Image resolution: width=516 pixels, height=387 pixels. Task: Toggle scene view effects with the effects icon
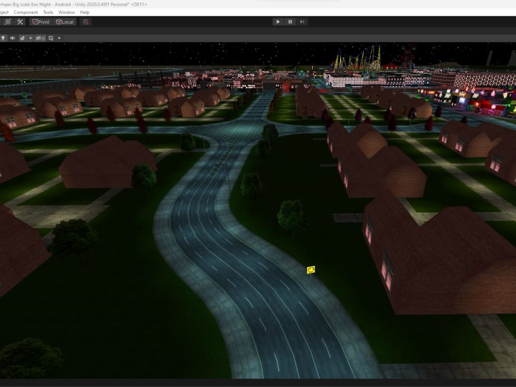(23, 38)
